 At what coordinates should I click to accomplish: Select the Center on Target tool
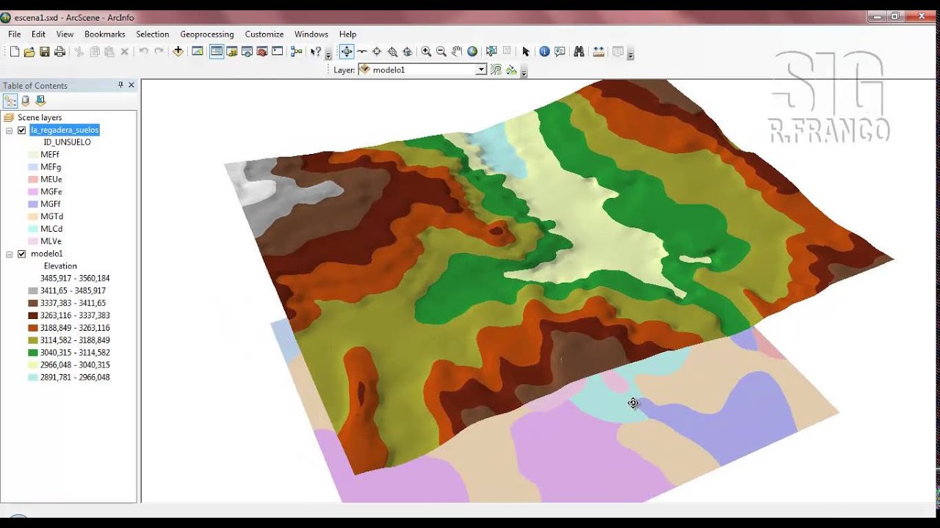click(377, 51)
